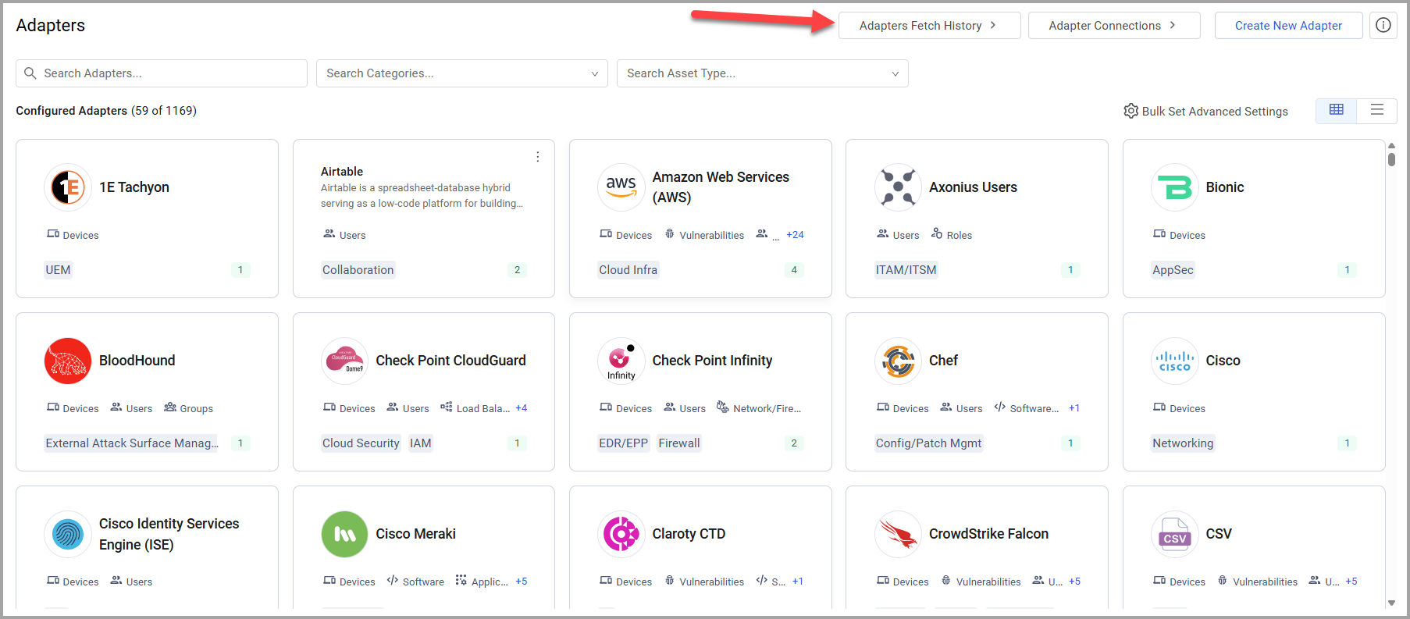Click Create New Adapter
The width and height of the screenshot is (1410, 619).
click(x=1288, y=25)
